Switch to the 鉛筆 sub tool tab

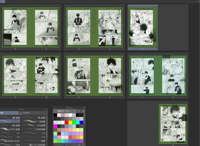9,113
